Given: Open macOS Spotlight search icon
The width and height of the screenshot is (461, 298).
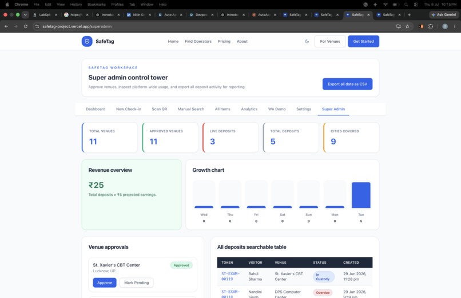Looking at the screenshot, I should 406,5.
